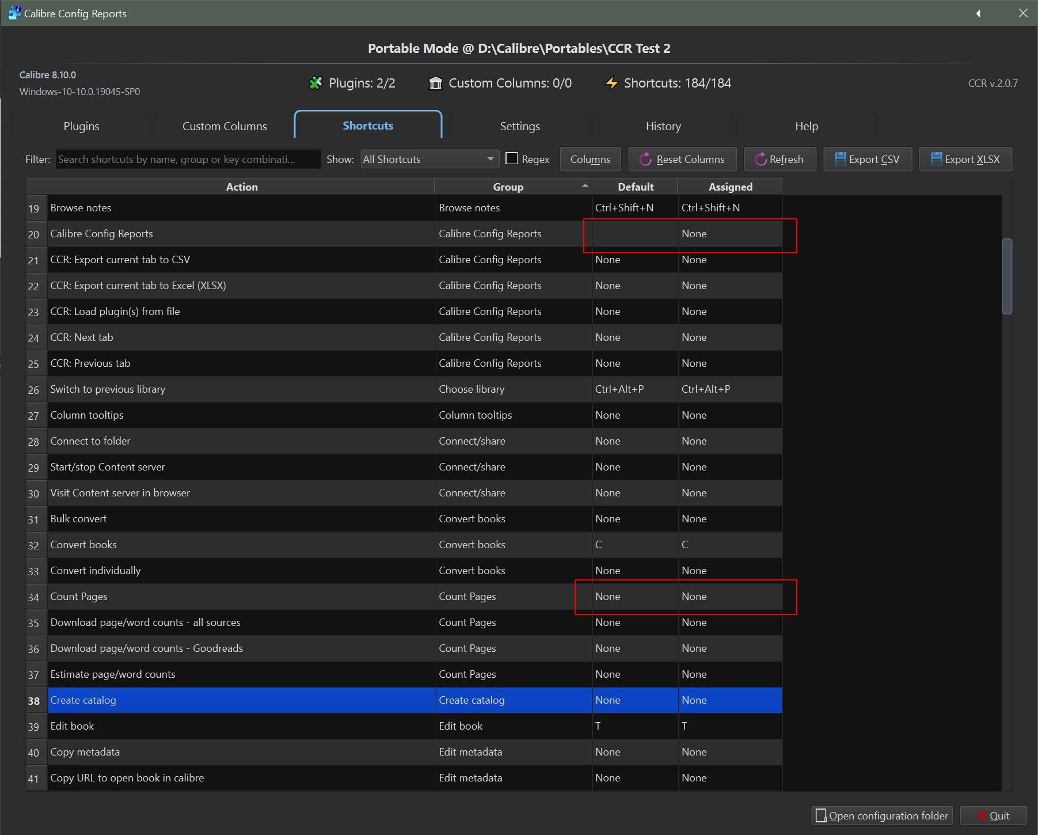The height and width of the screenshot is (835, 1038).
Task: Click the Custom Columns building icon
Action: pyautogui.click(x=435, y=83)
